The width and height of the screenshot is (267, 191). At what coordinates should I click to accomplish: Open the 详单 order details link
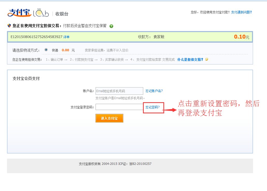[x=66, y=37]
